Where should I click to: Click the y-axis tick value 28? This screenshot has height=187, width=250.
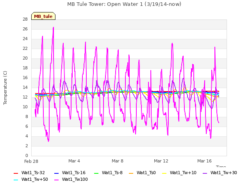click(25, 19)
